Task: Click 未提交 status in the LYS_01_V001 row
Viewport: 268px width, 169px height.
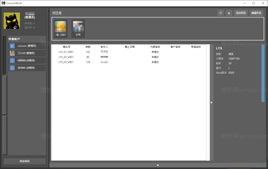Action: [155, 52]
